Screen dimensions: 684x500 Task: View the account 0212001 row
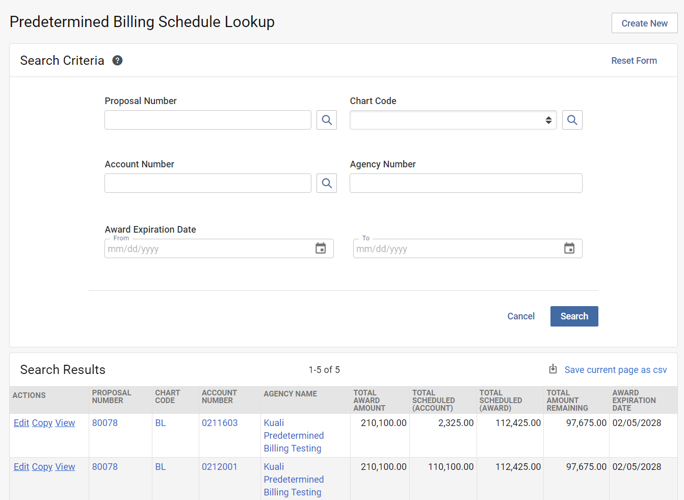click(x=65, y=467)
